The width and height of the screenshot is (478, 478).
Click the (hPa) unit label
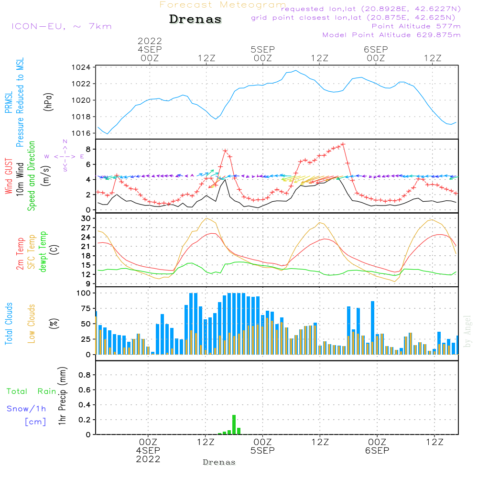coord(48,102)
